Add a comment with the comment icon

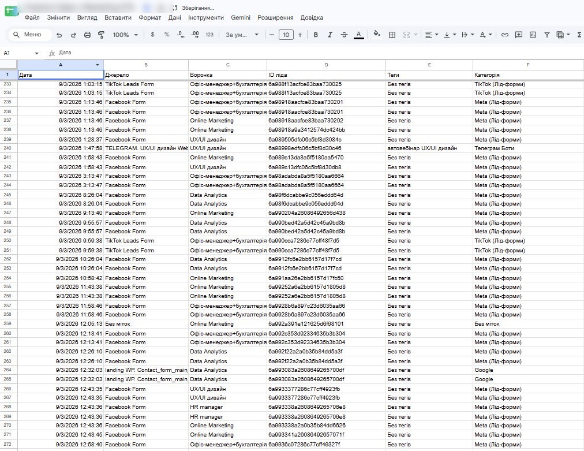coord(518,35)
